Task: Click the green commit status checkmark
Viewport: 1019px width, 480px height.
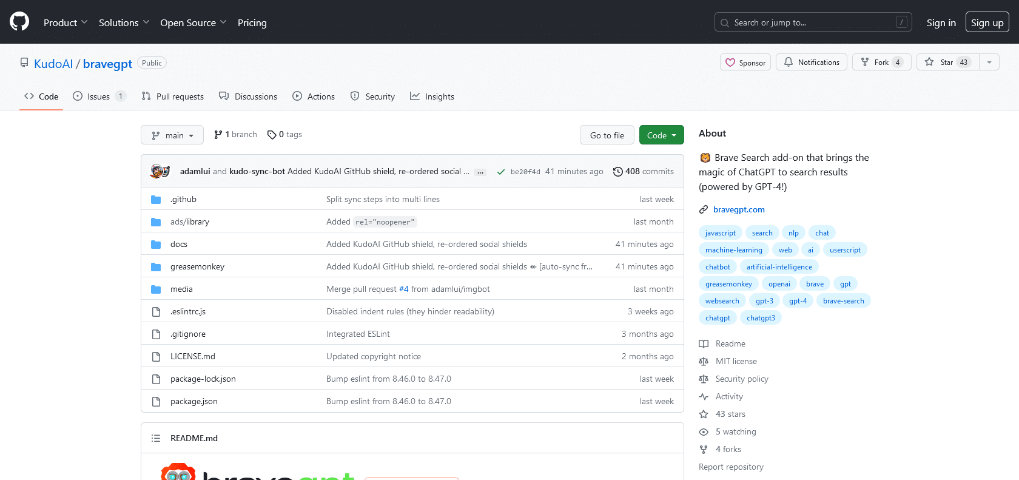Action: (x=501, y=172)
